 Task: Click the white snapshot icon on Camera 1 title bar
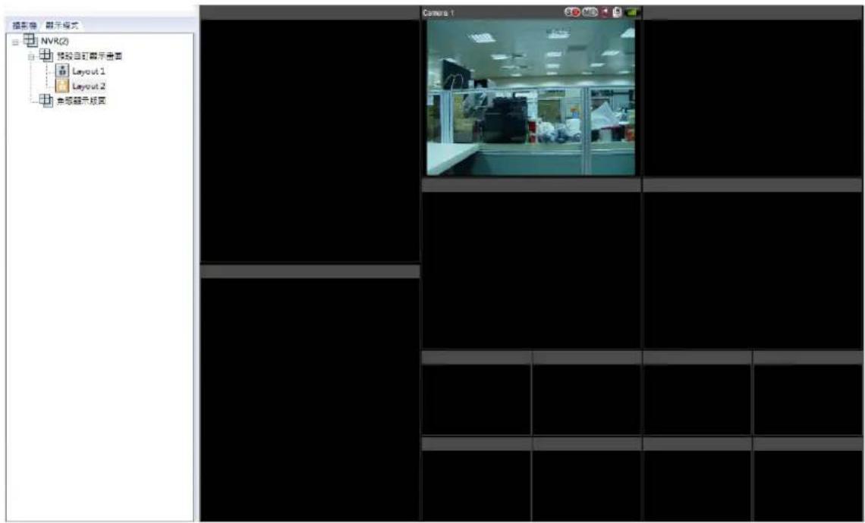pyautogui.click(x=617, y=12)
